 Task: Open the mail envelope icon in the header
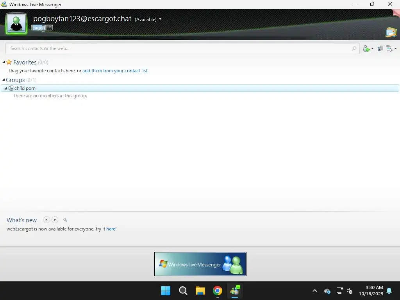391,32
